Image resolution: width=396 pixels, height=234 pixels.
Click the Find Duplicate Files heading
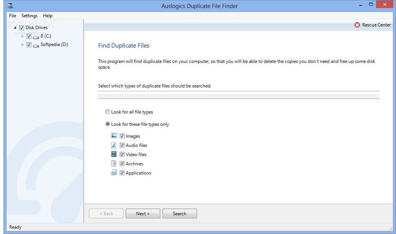coord(124,46)
